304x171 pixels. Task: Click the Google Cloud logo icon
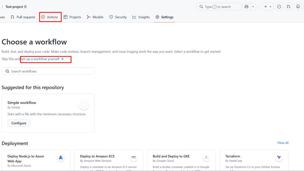[206, 157]
